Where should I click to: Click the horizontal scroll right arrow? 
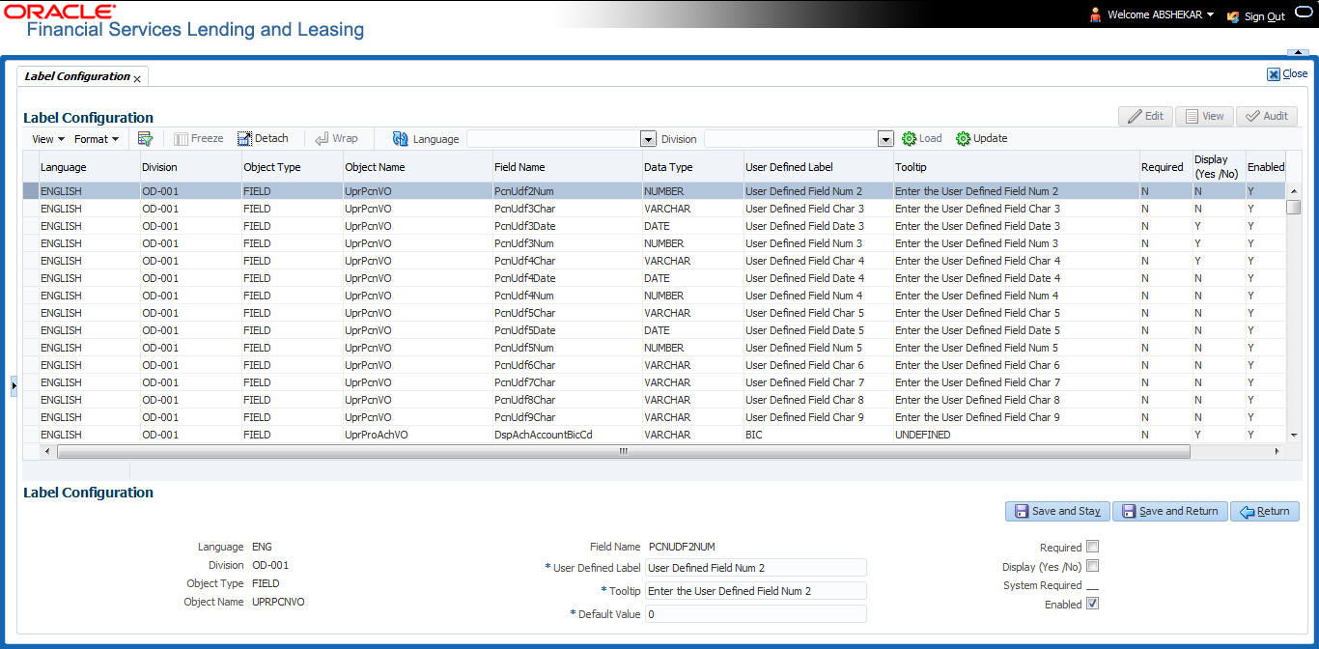(x=1277, y=451)
